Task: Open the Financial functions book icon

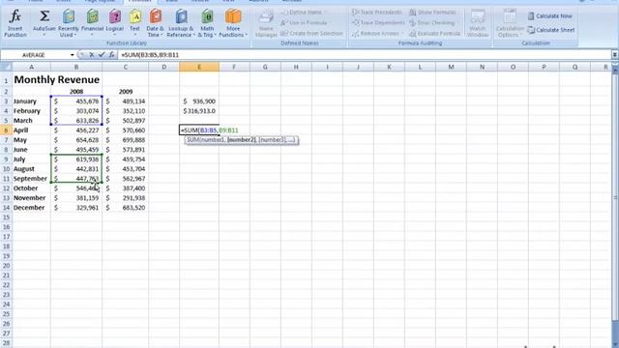Action: (x=93, y=16)
